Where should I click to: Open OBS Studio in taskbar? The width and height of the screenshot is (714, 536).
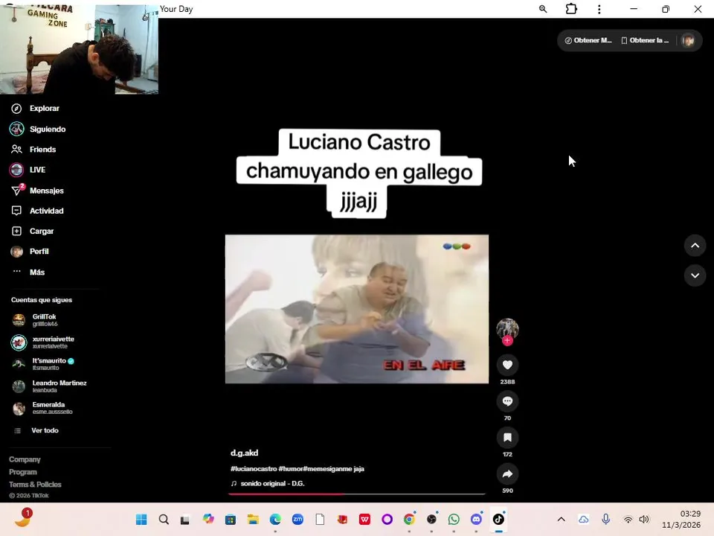[431, 519]
